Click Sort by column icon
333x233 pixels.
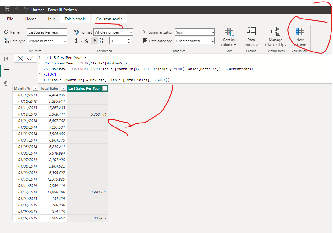(x=229, y=32)
